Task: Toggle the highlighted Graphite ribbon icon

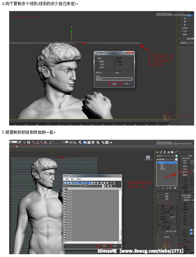Action: [x=85, y=143]
